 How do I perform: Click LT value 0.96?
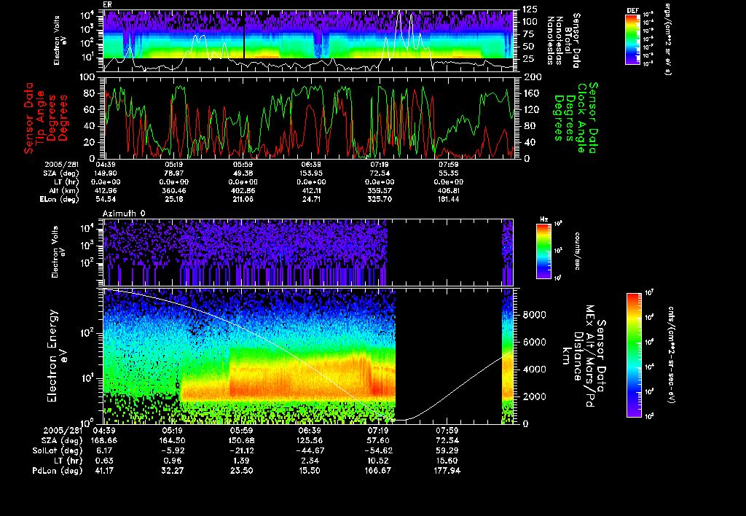(x=172, y=461)
